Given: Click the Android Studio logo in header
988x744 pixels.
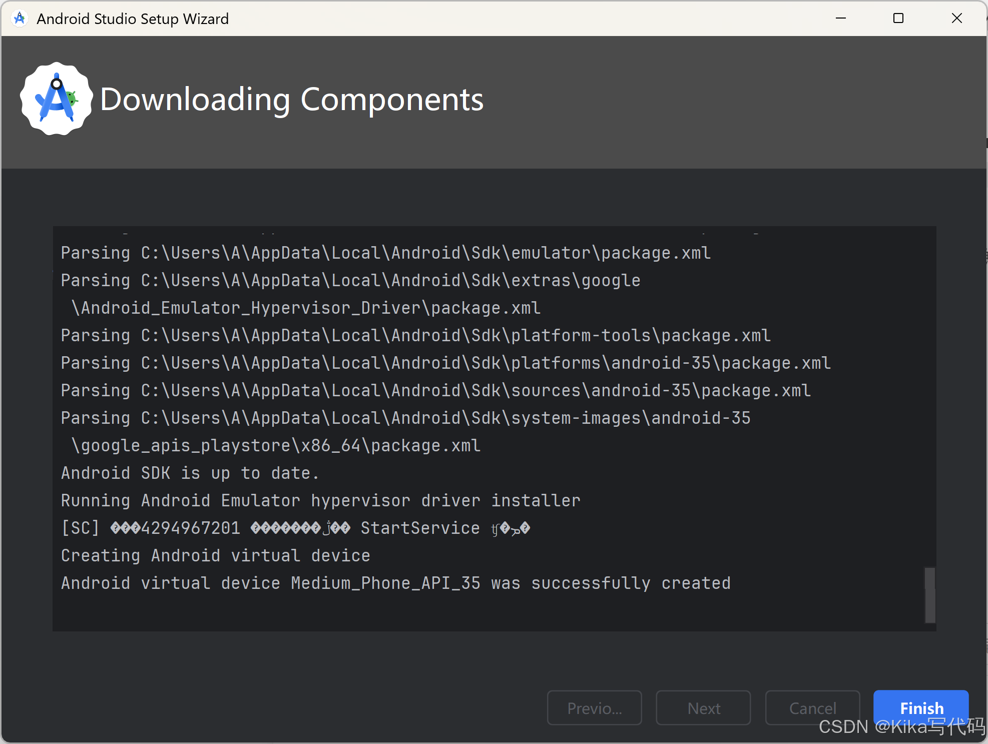Looking at the screenshot, I should click(x=56, y=99).
